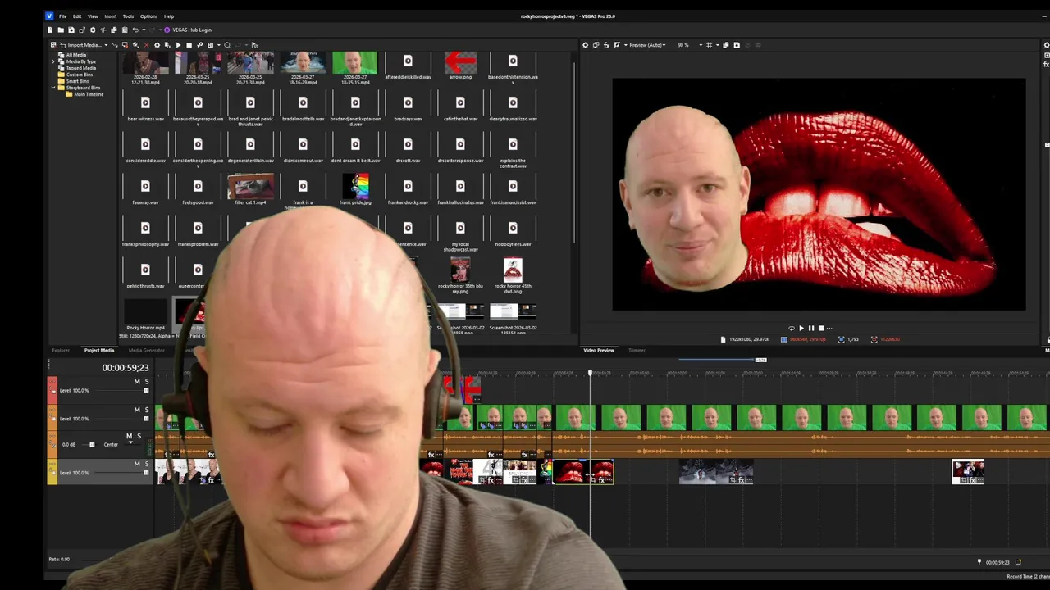Mute the first (red) video track
This screenshot has height=590, width=1050.
pyautogui.click(x=137, y=382)
